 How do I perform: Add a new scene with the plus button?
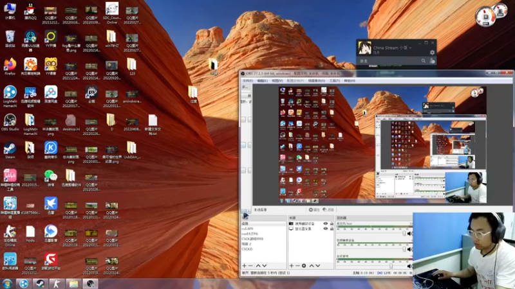point(244,266)
